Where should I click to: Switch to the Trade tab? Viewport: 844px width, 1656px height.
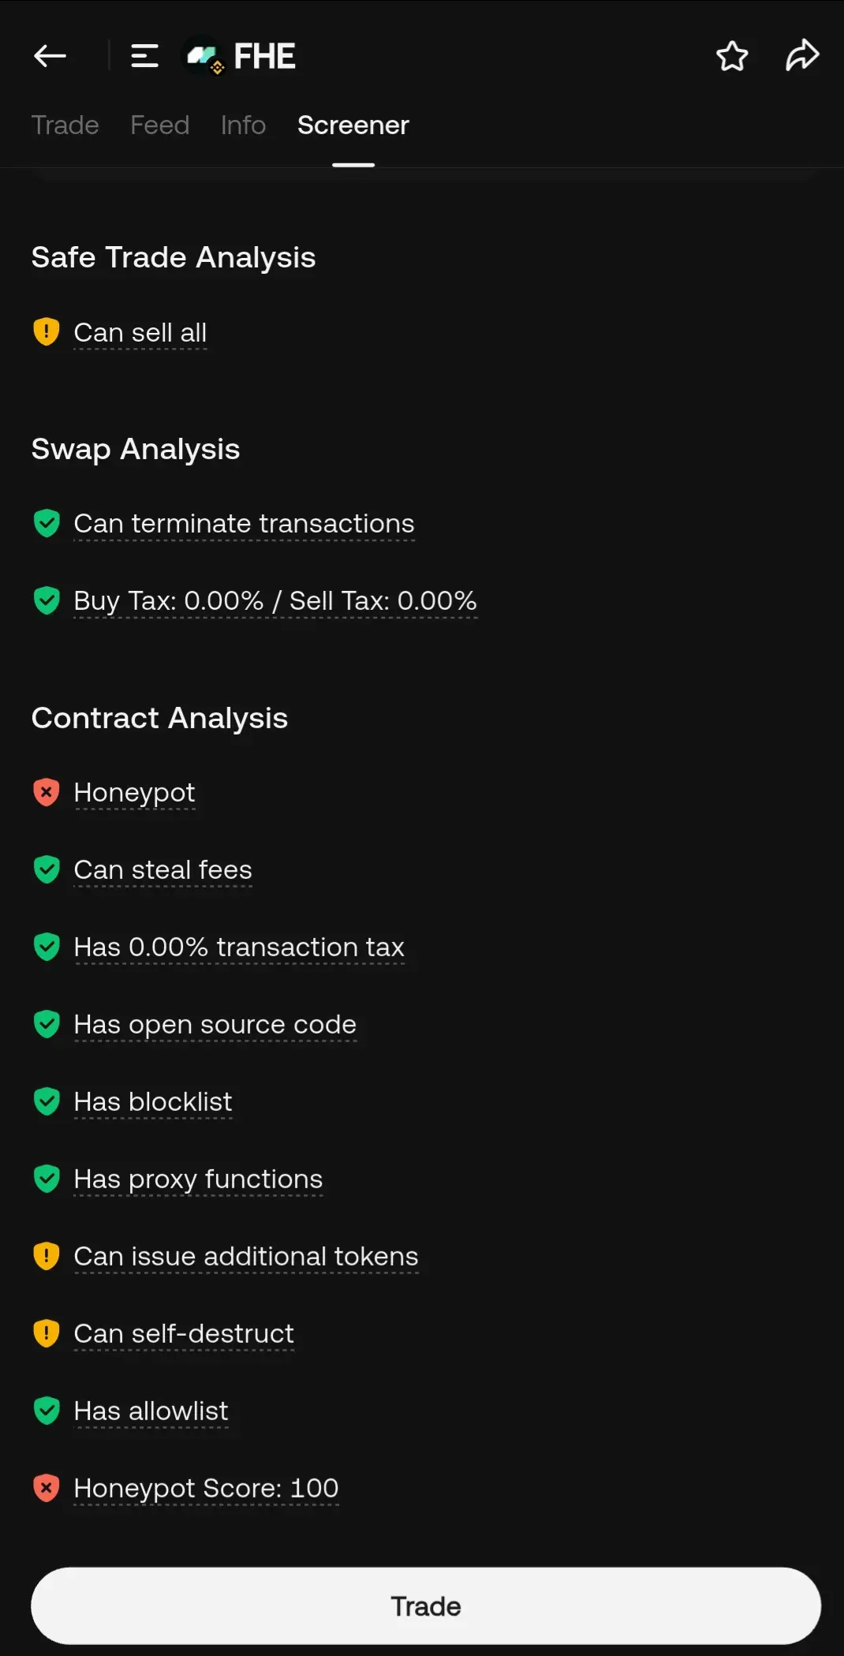(x=65, y=125)
